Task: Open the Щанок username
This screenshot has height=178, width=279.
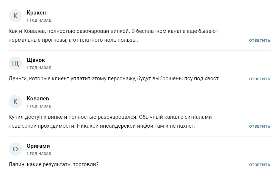Action: (x=36, y=60)
